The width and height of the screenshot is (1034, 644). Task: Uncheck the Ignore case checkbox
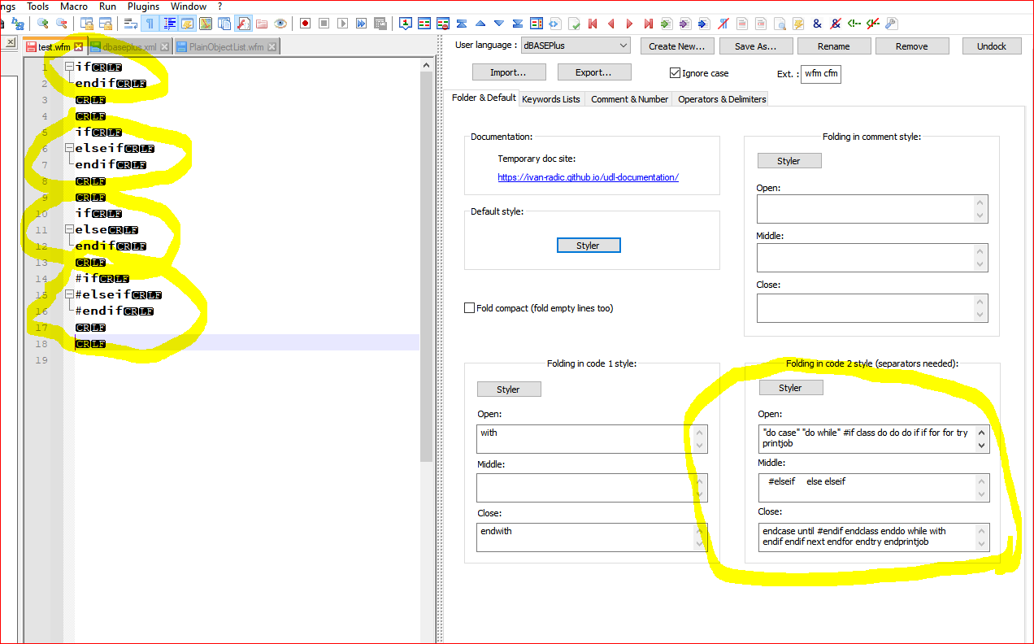[675, 73]
